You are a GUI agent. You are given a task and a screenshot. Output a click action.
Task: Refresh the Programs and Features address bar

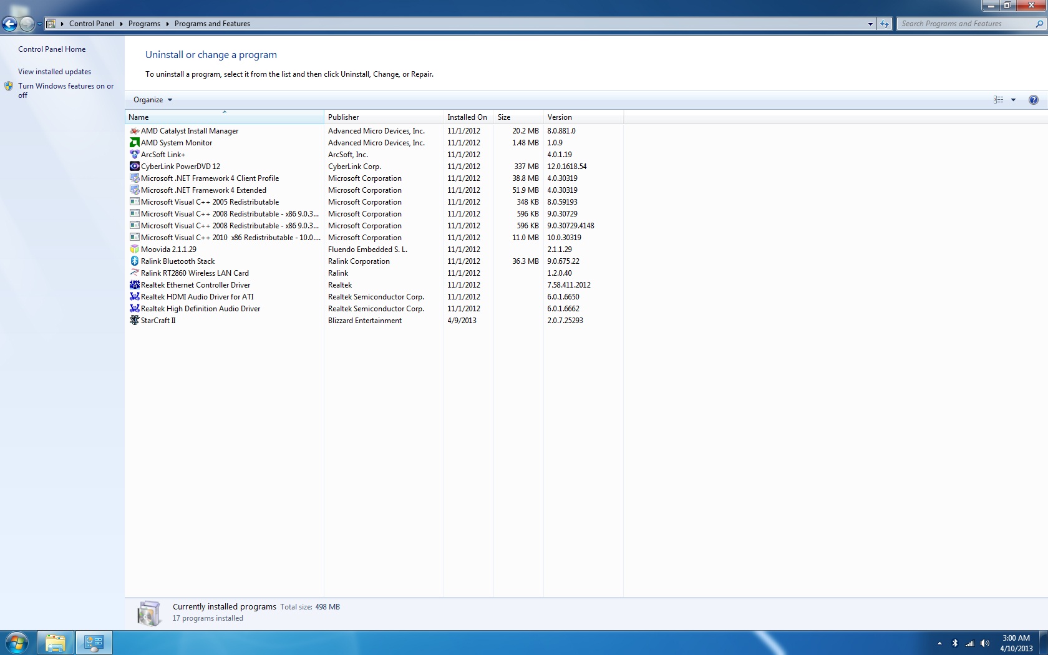885,24
